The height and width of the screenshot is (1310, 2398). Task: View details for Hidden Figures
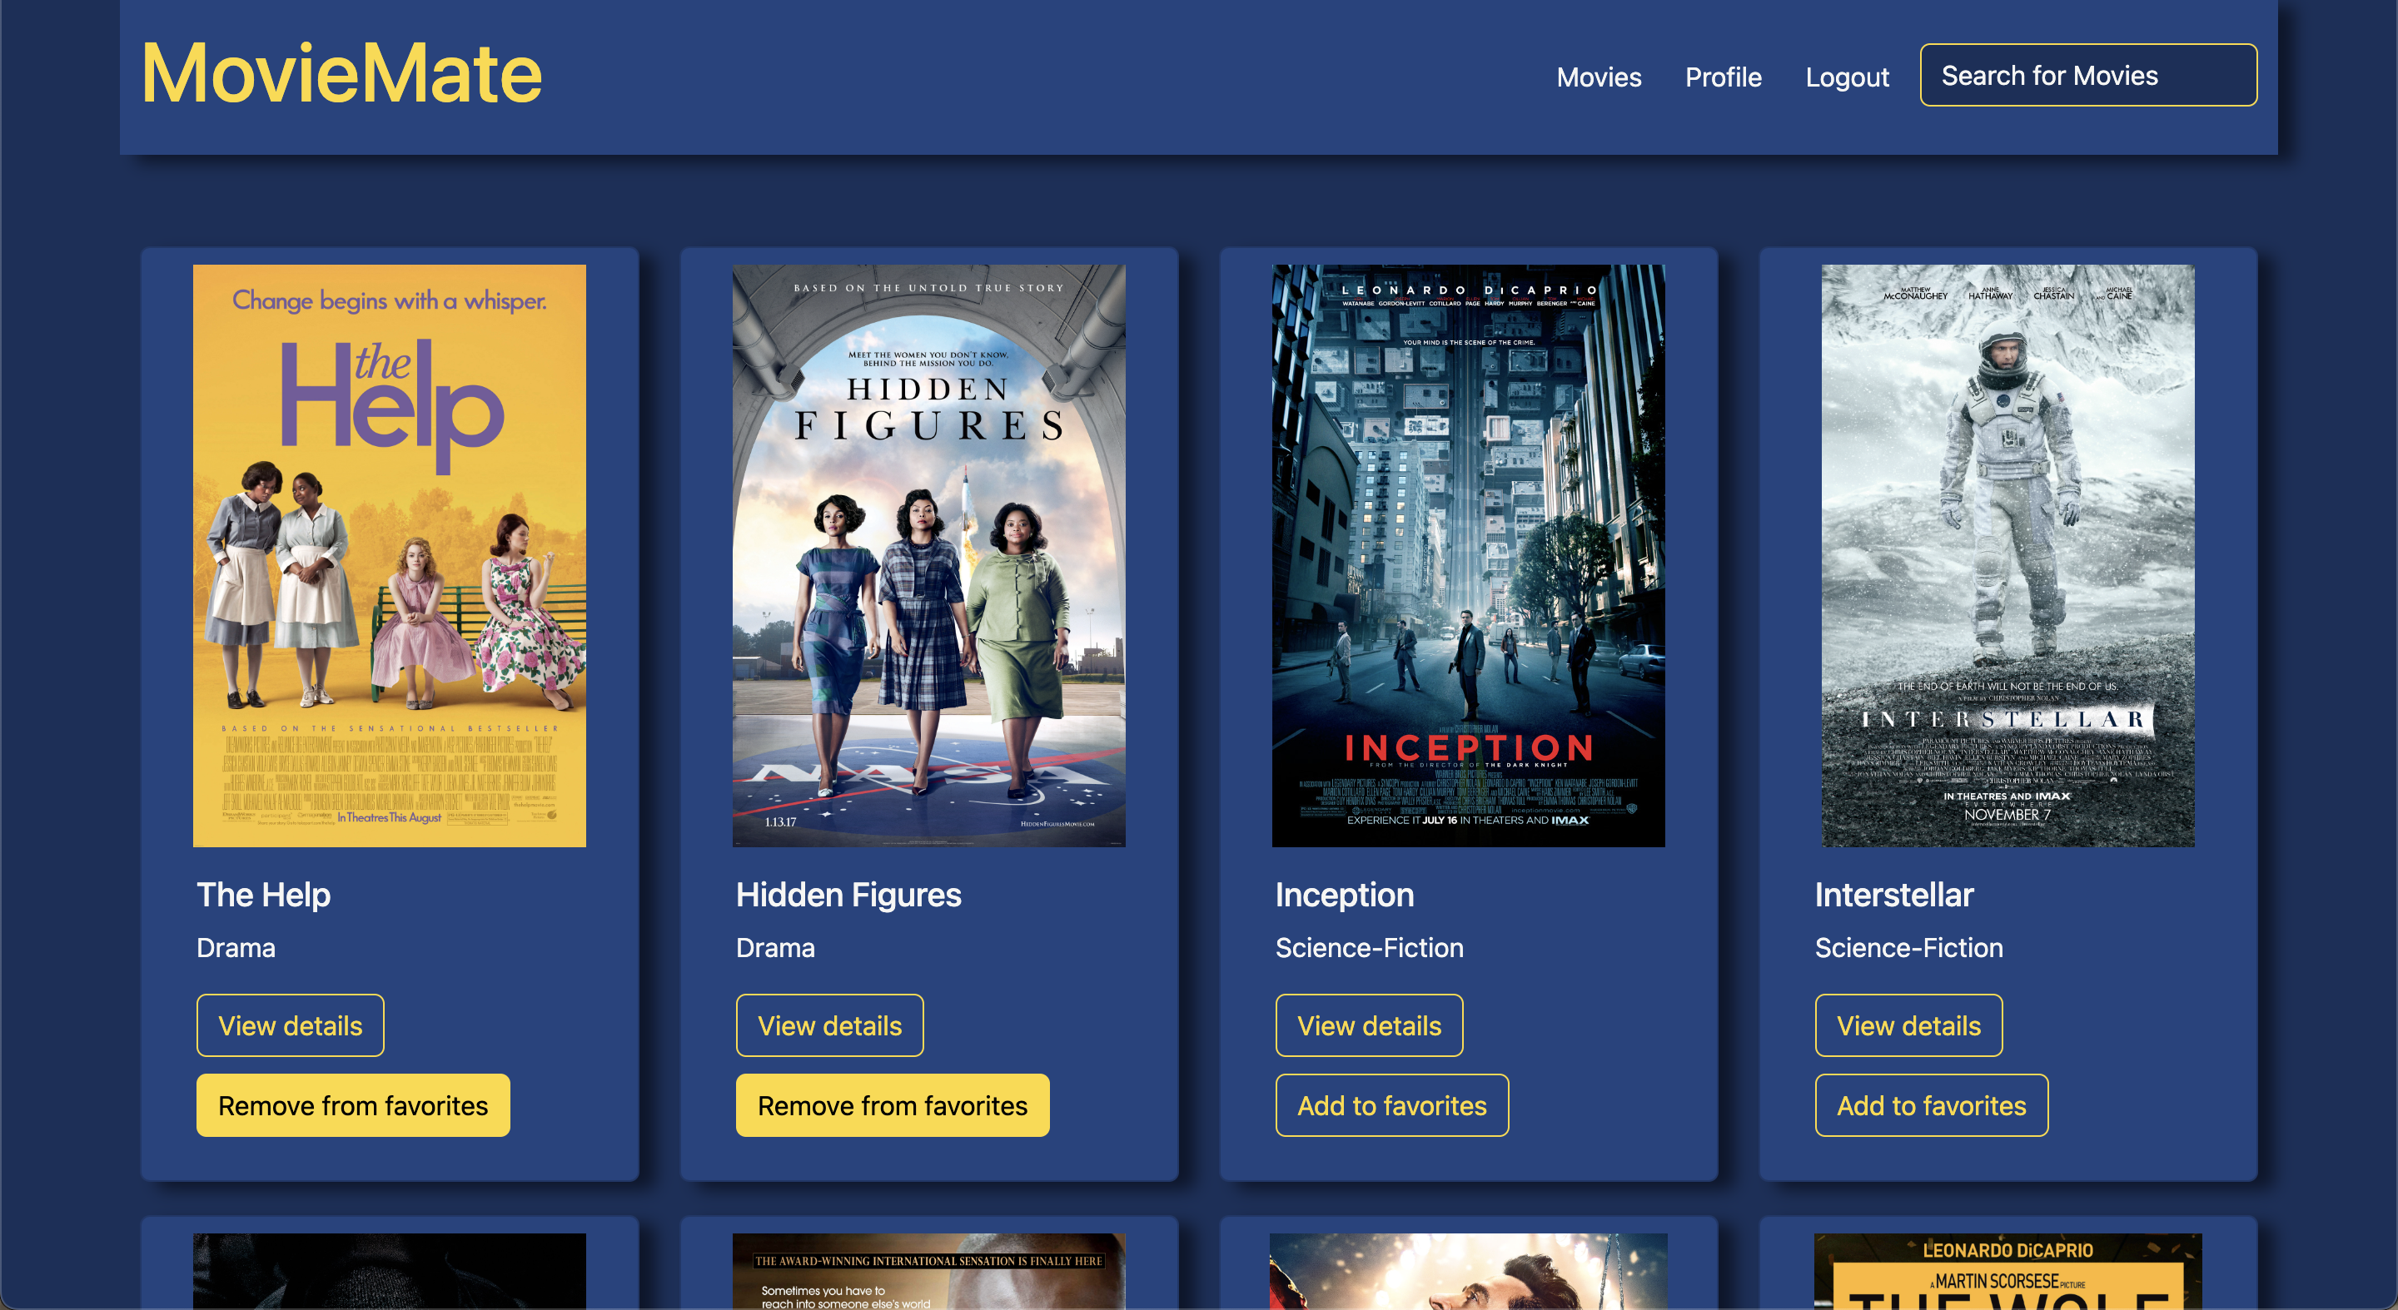828,1025
